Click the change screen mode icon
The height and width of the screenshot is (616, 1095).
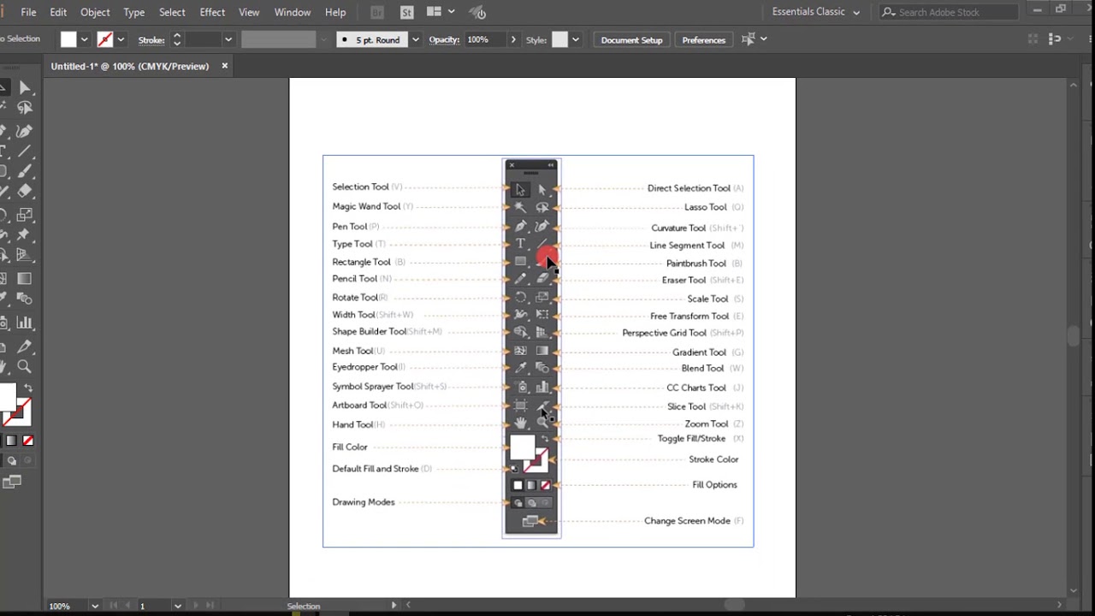click(12, 483)
